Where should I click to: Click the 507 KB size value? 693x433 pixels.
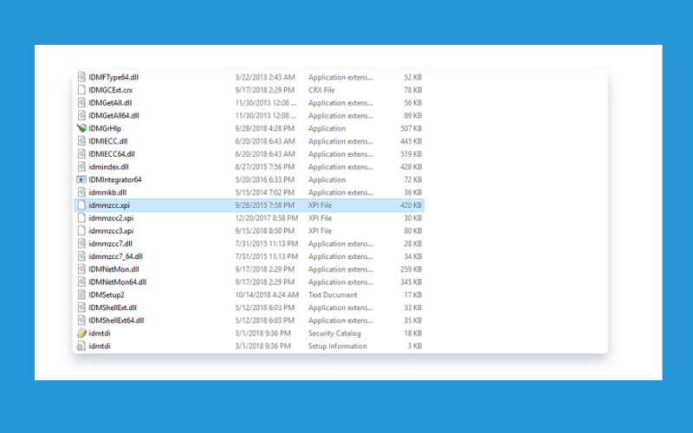411,128
